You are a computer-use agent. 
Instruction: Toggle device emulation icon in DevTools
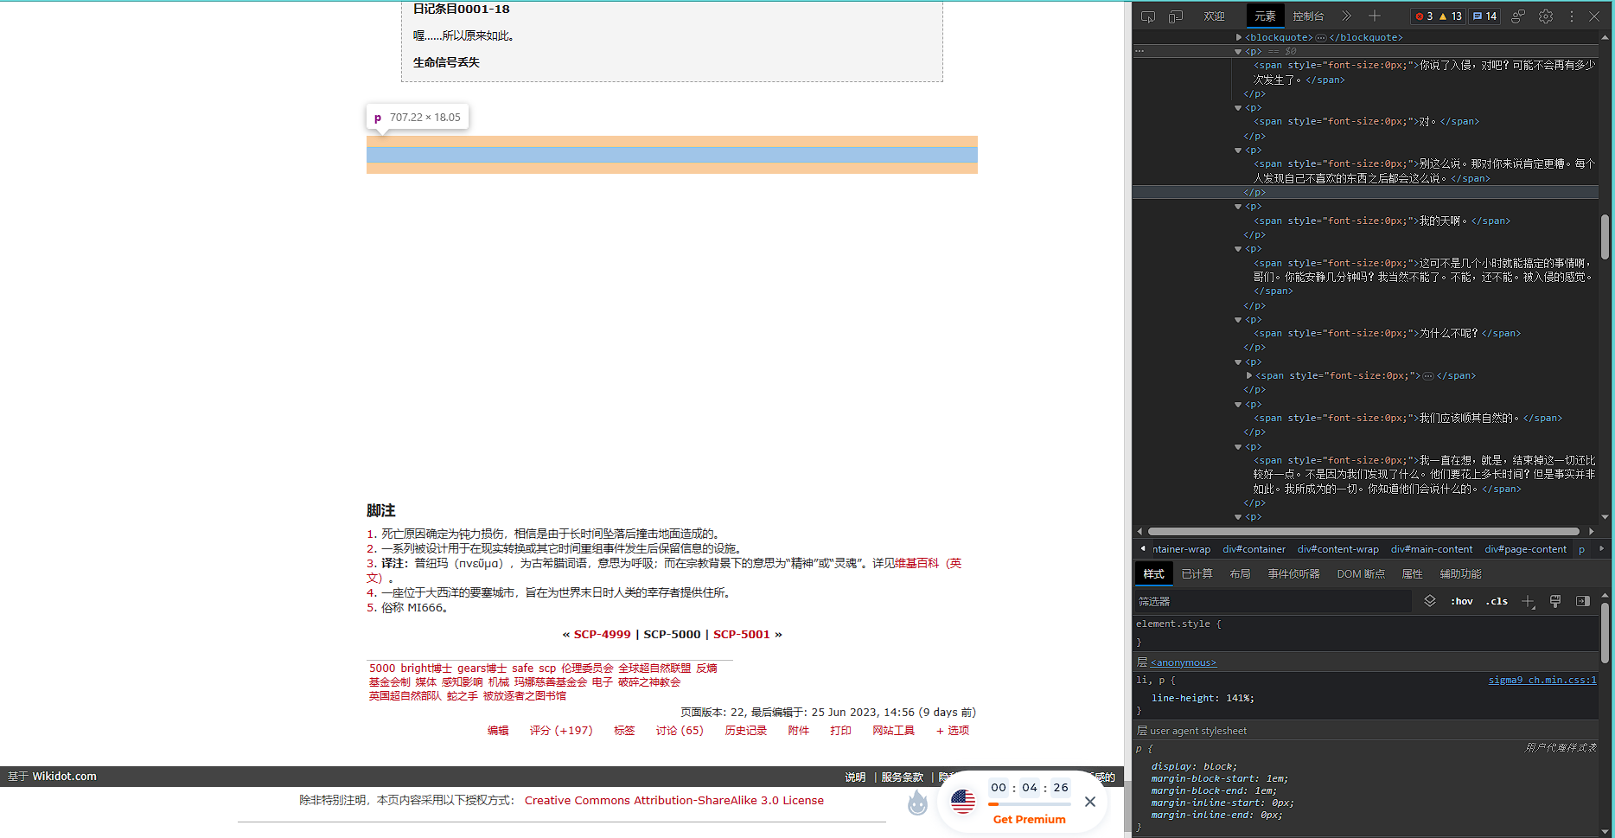[1176, 16]
